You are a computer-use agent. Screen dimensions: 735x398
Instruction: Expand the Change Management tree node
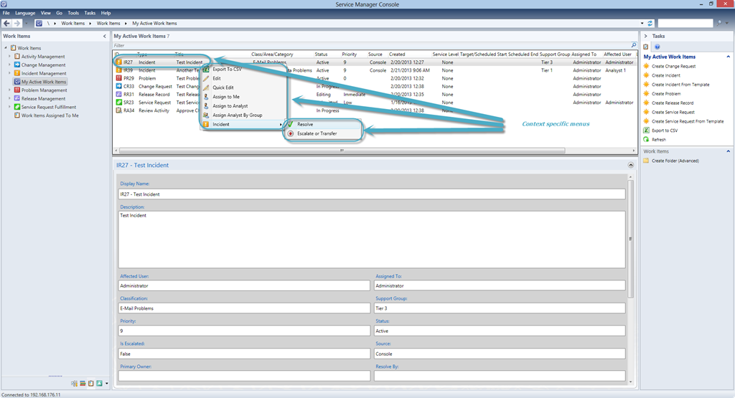[x=9, y=65]
